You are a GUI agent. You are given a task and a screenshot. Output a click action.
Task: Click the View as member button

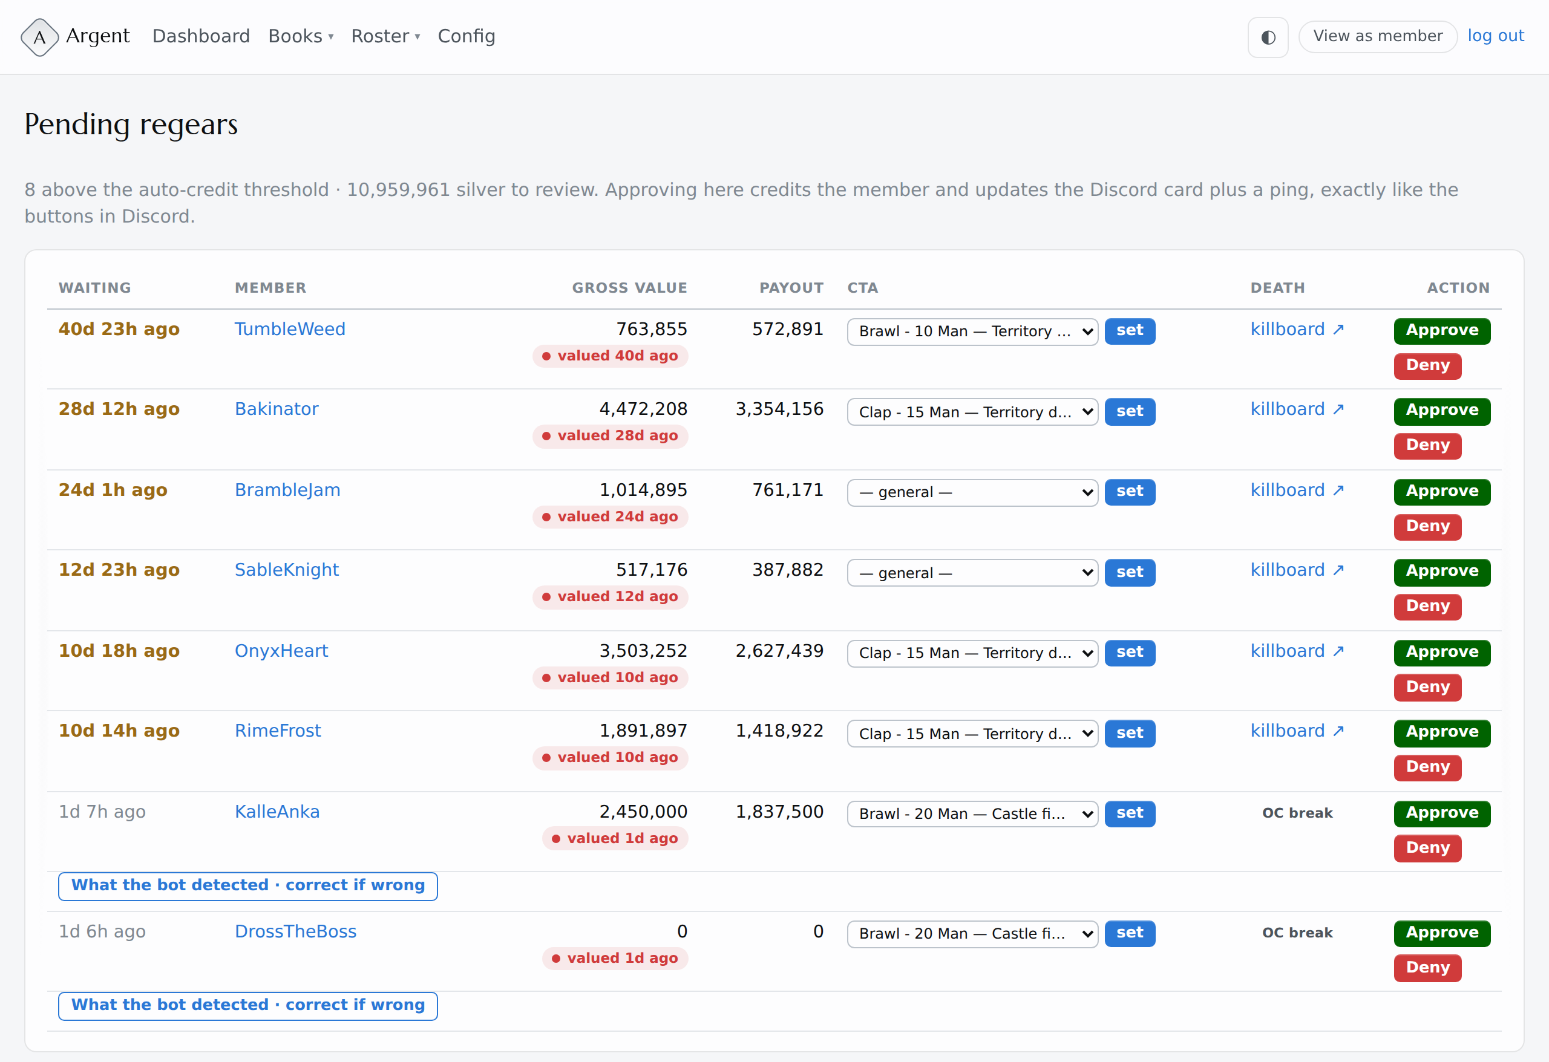pyautogui.click(x=1378, y=36)
